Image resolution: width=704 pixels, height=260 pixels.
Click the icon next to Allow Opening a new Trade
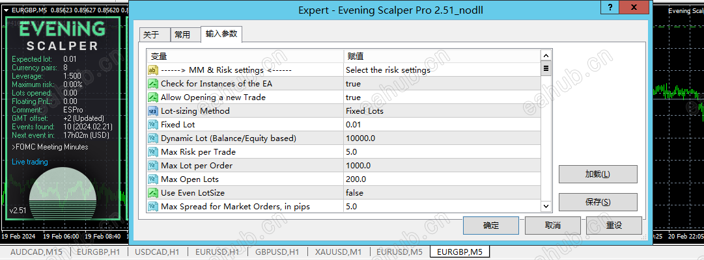(154, 97)
